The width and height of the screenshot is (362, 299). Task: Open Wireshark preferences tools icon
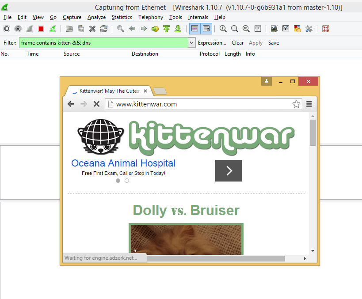309,29
